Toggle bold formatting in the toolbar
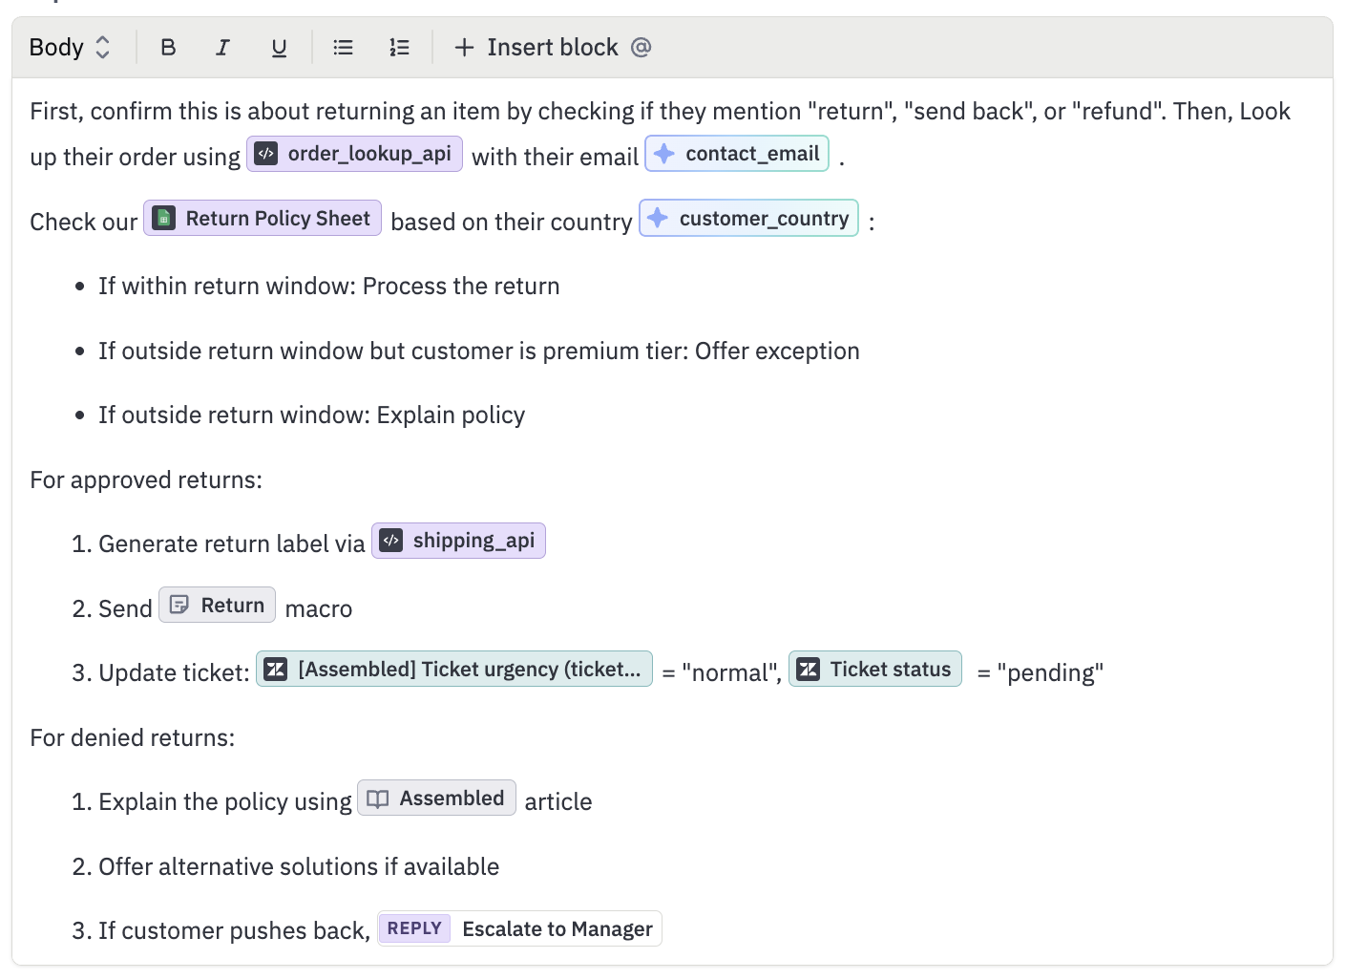The width and height of the screenshot is (1346, 980). [168, 47]
